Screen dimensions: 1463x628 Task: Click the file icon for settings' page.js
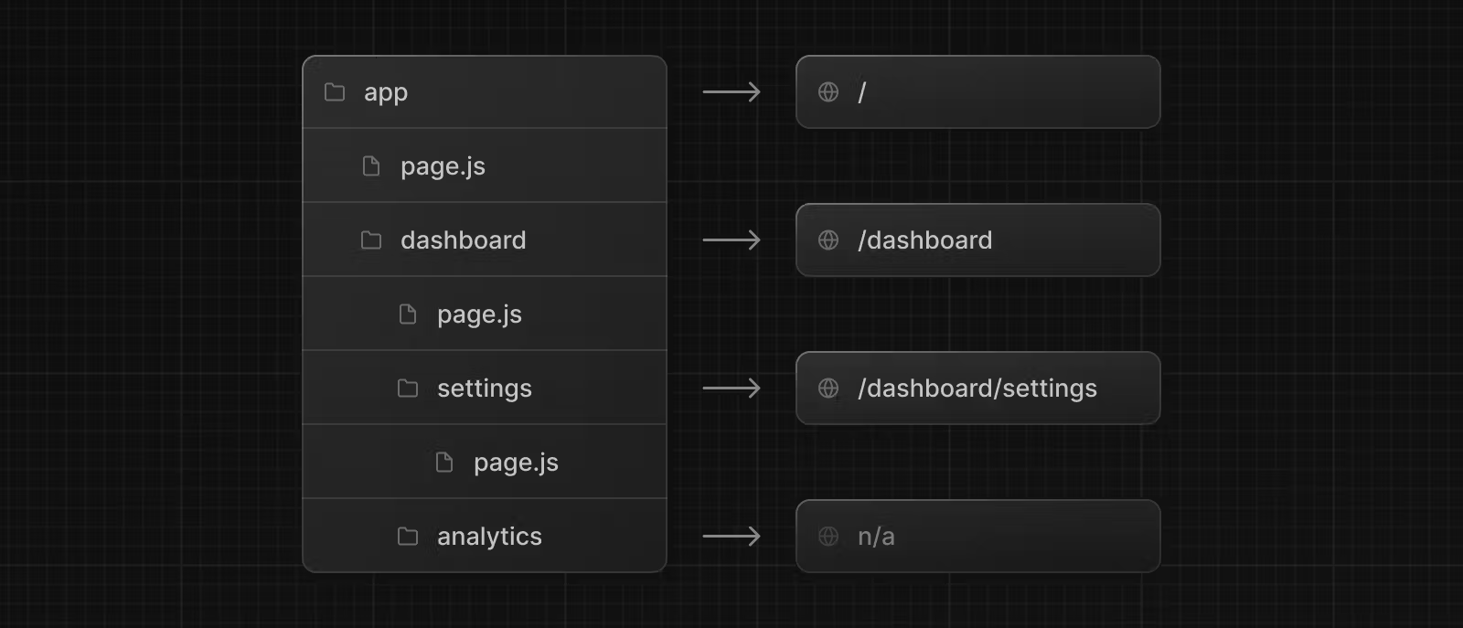(x=444, y=463)
